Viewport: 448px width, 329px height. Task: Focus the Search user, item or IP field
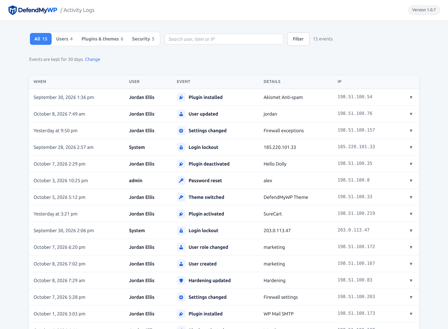(x=224, y=39)
